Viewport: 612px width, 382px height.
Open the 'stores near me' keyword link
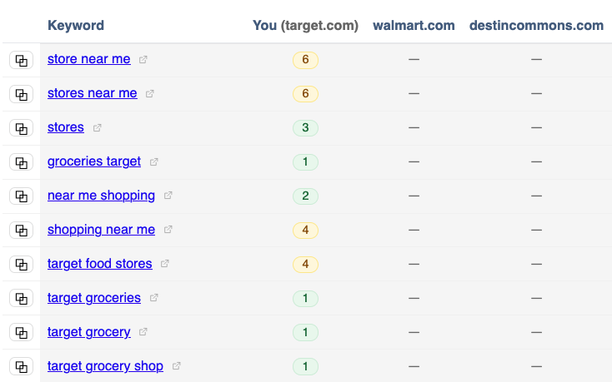click(93, 93)
